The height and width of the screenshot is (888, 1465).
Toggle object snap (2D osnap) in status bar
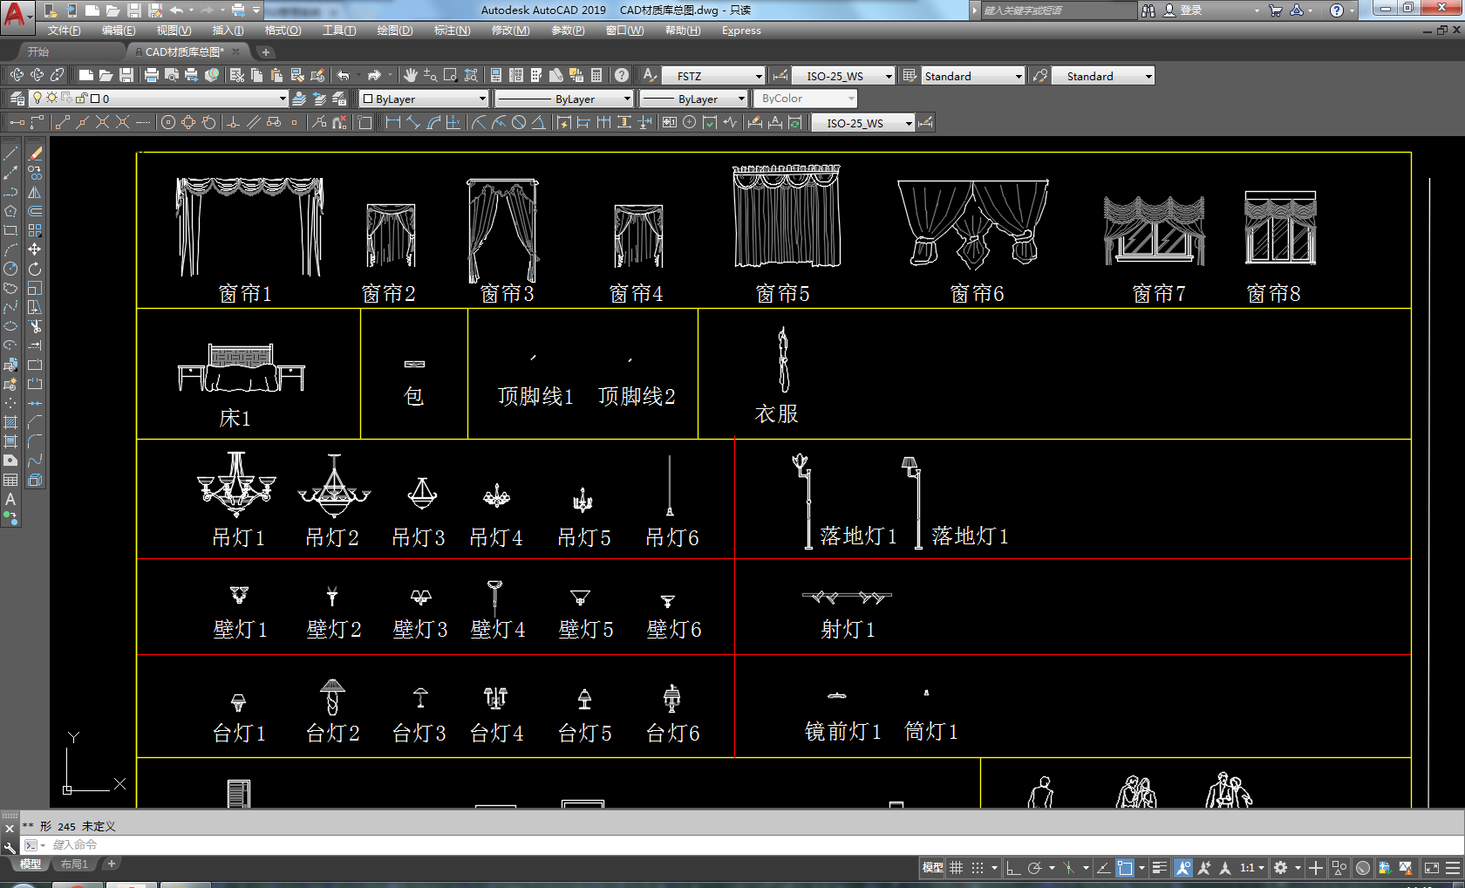1125,868
